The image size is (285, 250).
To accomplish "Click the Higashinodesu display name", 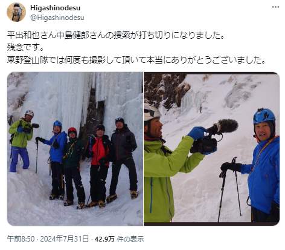I will (56, 8).
